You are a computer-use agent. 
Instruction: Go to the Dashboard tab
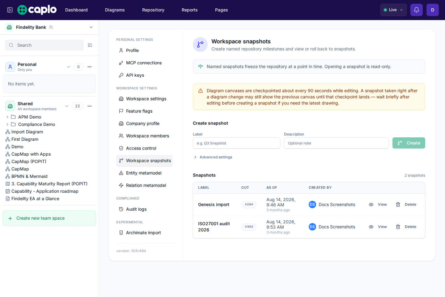(x=76, y=10)
